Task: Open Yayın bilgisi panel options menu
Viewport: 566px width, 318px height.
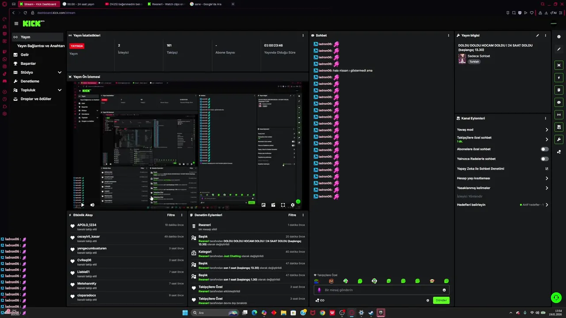Action: [546, 35]
